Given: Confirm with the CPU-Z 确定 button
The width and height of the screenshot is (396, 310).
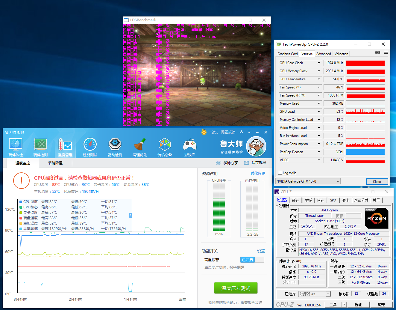Looking at the screenshot, I should [x=381, y=305].
